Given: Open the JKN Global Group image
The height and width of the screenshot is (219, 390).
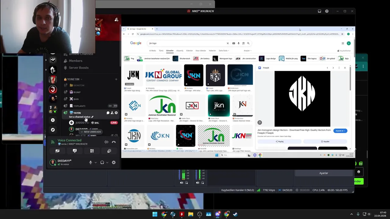Looking at the screenshot, I should [x=164, y=75].
